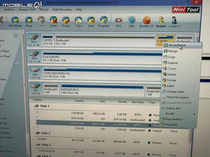
Task: Select the 814.1 GB Unallocated block
Action: (105, 40)
